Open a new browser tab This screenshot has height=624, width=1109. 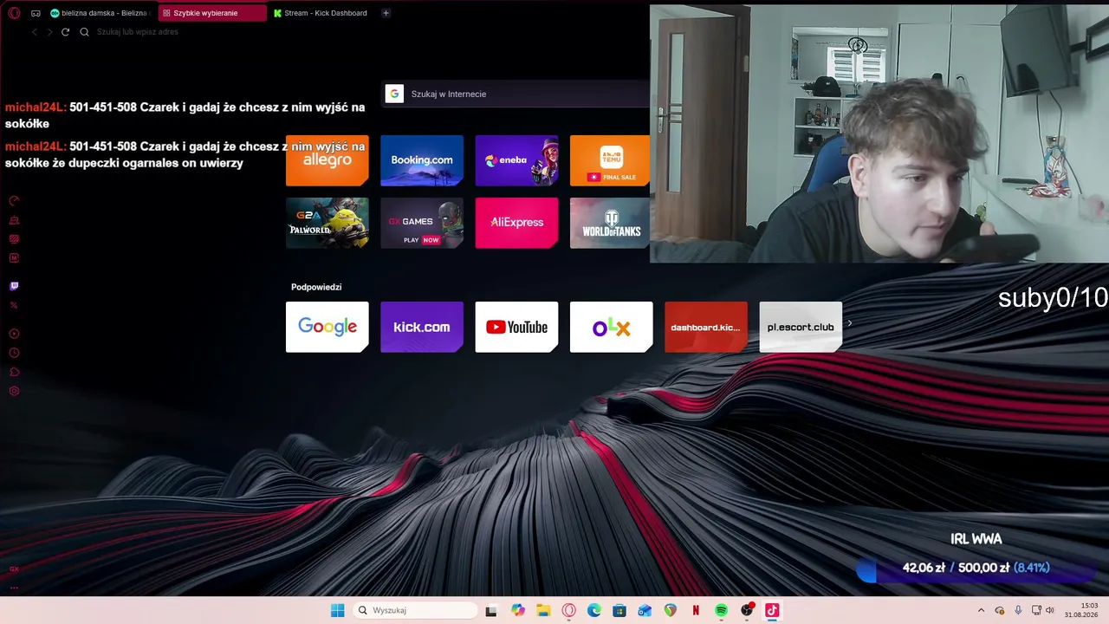tap(386, 13)
